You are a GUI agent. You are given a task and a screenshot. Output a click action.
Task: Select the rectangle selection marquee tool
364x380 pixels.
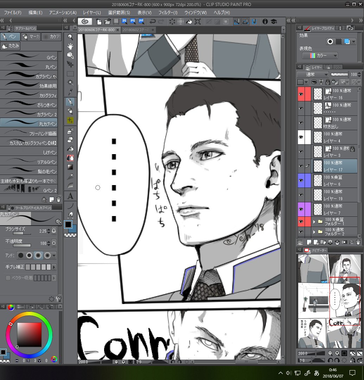[70, 74]
